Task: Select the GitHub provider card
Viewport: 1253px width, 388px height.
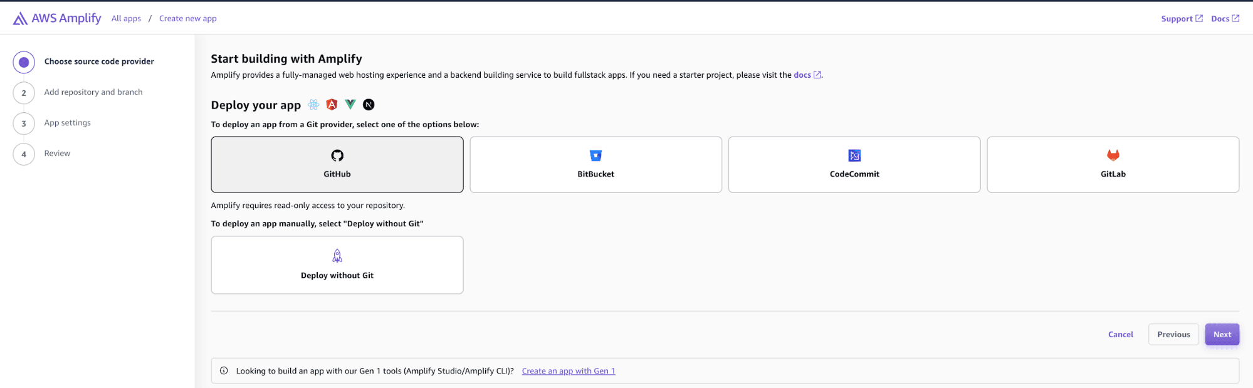Action: click(337, 164)
